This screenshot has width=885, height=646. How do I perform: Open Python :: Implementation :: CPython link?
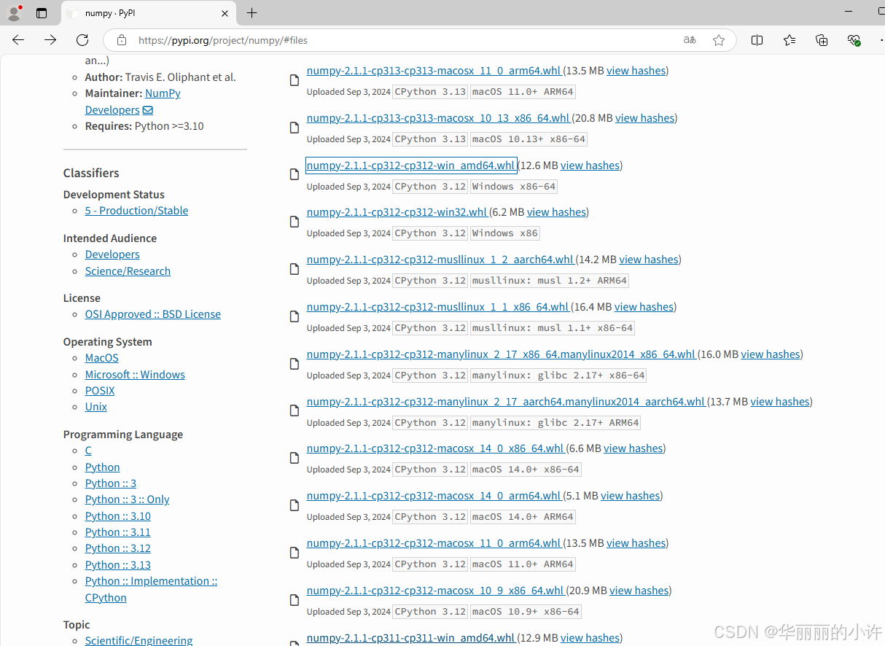point(151,589)
